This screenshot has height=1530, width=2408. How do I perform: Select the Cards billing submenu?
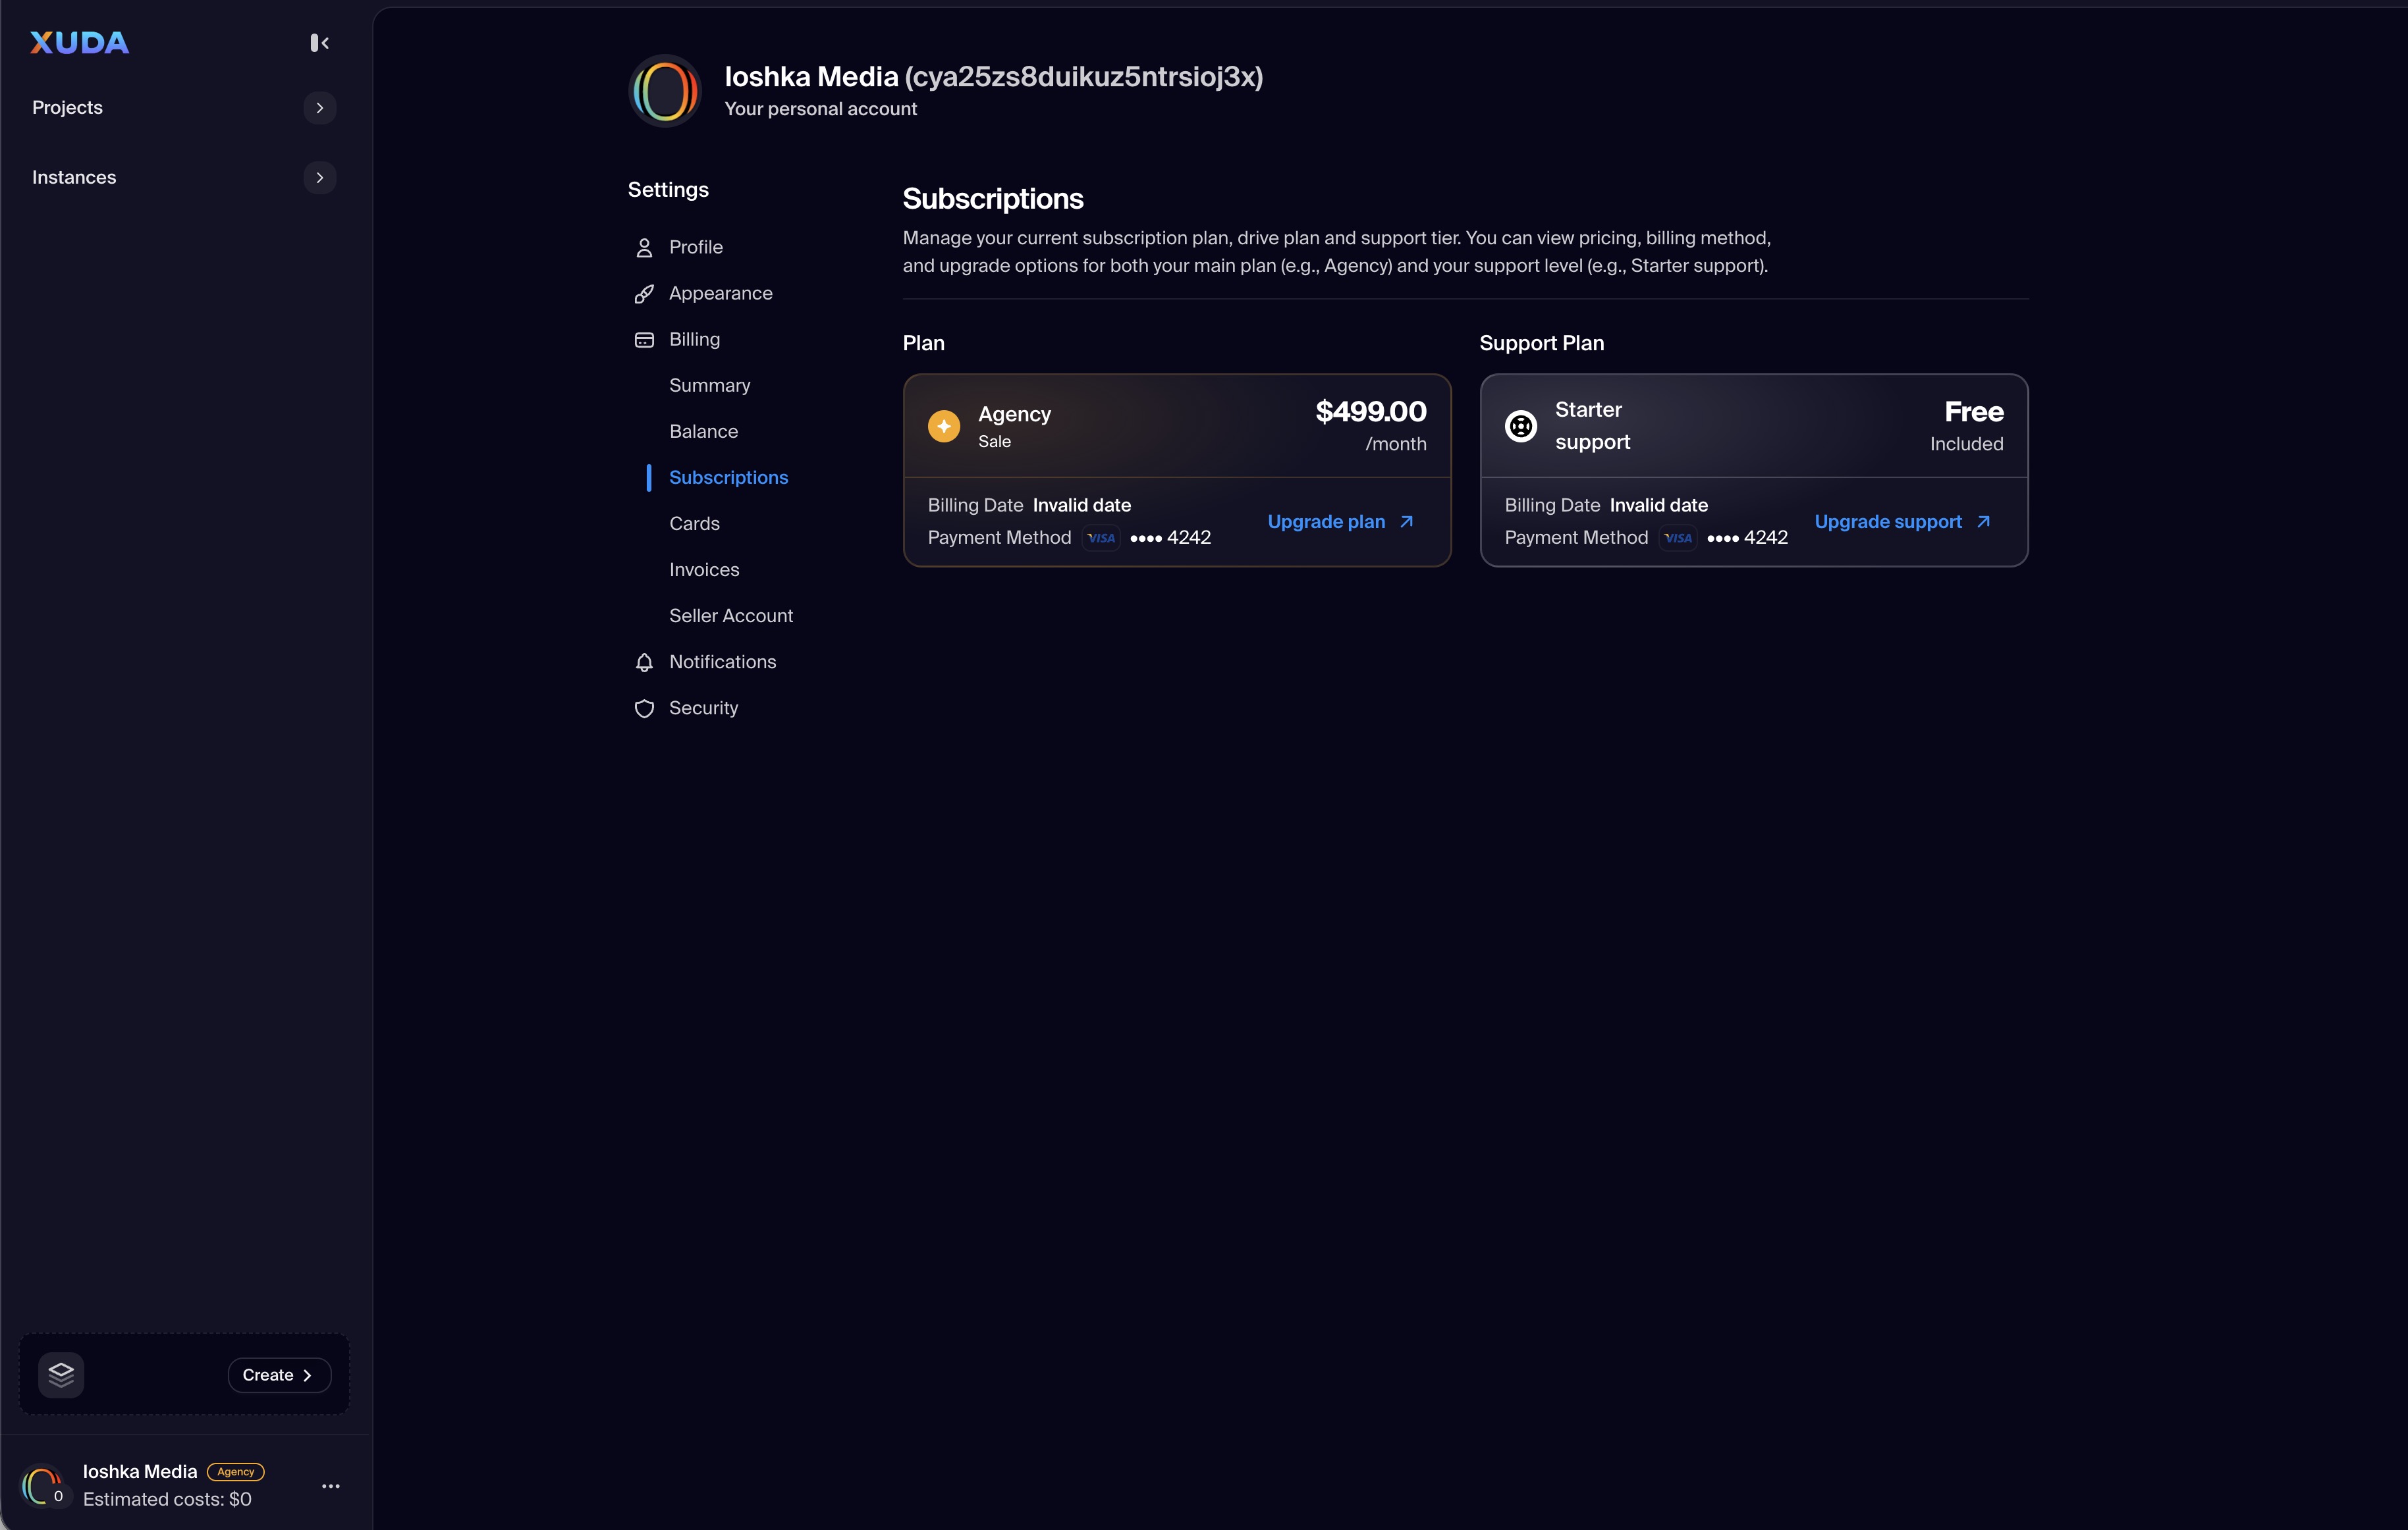[694, 523]
